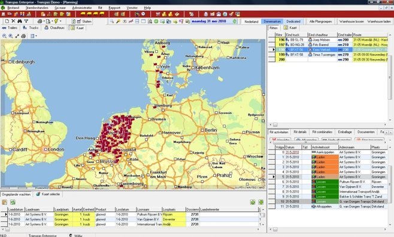
Task: Open the dropdown arrow beside the lightning icon
Action: click(x=60, y=22)
